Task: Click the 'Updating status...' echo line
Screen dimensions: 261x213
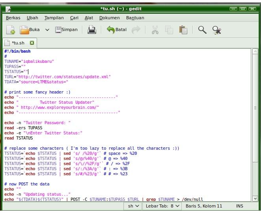Action: tap(37, 194)
